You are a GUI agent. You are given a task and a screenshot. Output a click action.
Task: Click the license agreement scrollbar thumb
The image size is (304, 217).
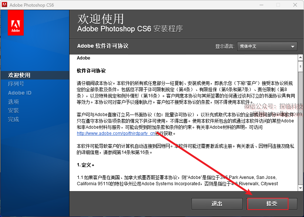[301, 66]
